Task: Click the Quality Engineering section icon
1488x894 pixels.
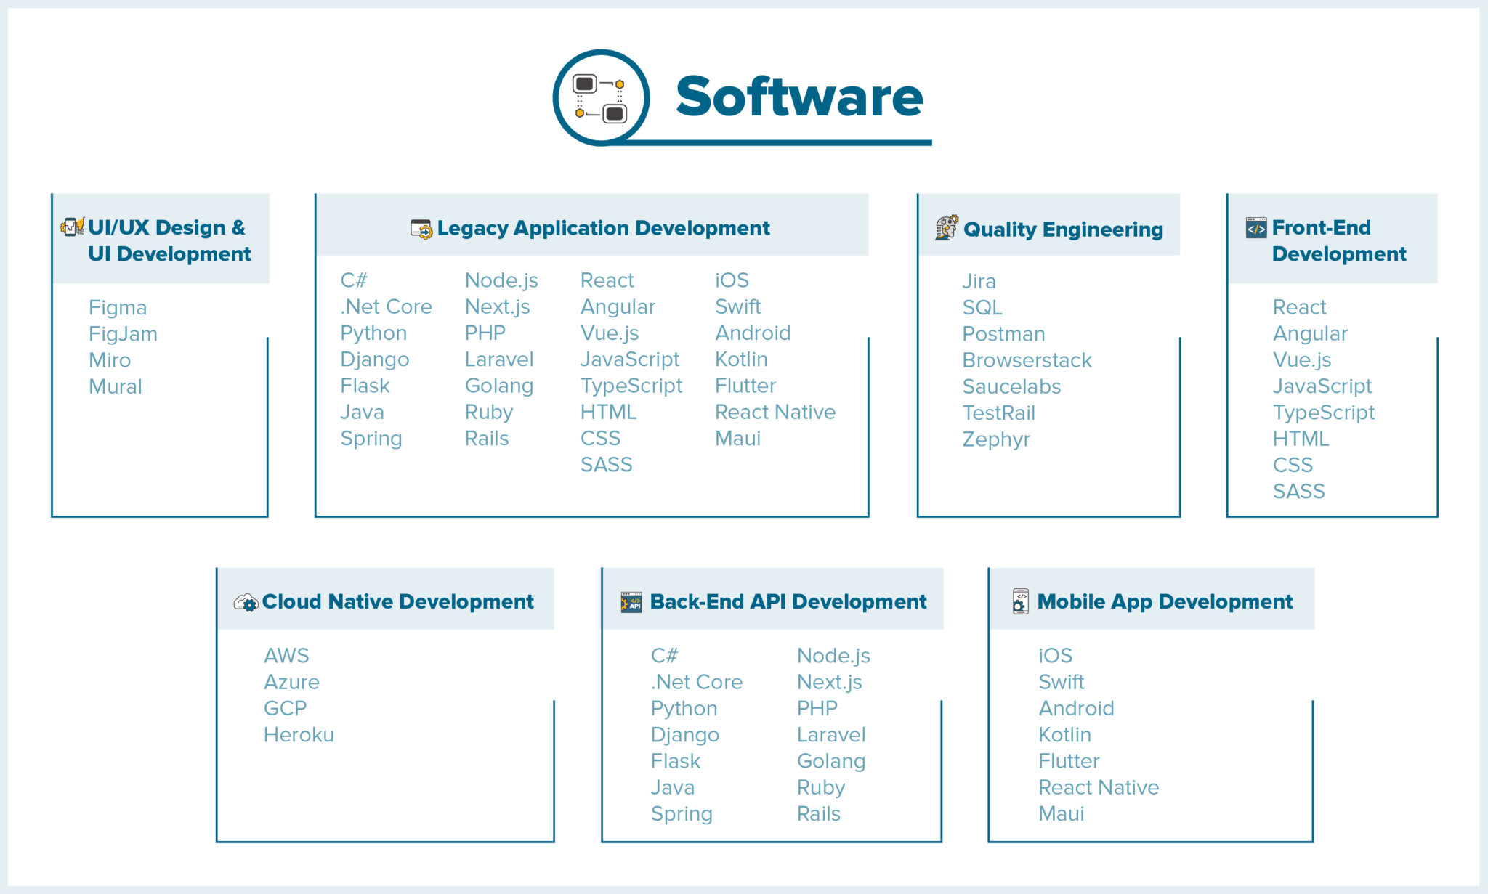Action: (947, 227)
